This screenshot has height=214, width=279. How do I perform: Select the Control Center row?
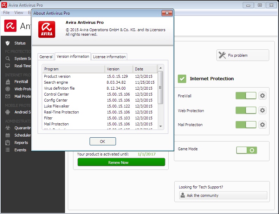[100, 94]
